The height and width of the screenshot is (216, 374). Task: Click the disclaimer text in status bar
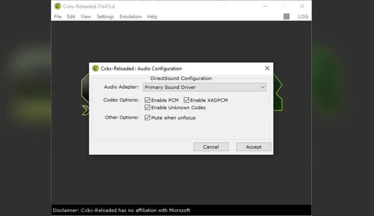[121, 210]
